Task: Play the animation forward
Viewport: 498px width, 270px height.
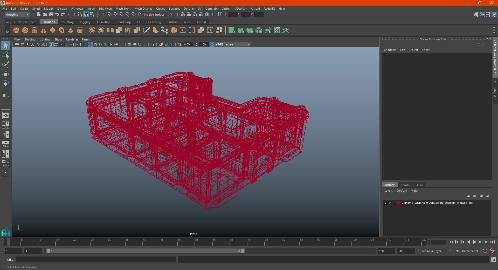Action: [475, 242]
